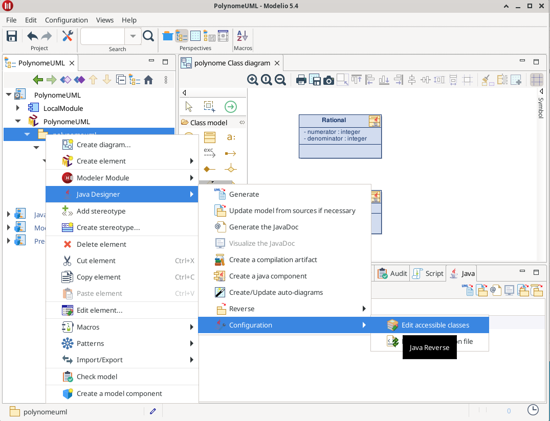Screen dimensions: 550x421
Task: Select Check model in context menu
Action: [122, 377]
